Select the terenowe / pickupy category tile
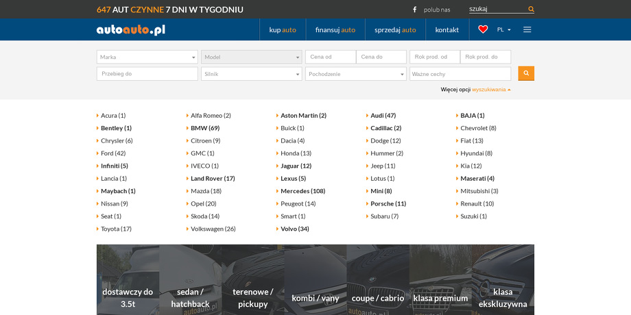Screen dimensions: 631x315 (x=253, y=280)
